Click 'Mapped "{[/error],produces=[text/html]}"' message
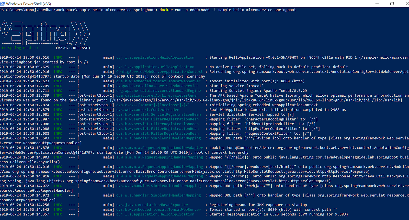Screen dimensions: 409x220 pyautogui.click(x=253, y=167)
